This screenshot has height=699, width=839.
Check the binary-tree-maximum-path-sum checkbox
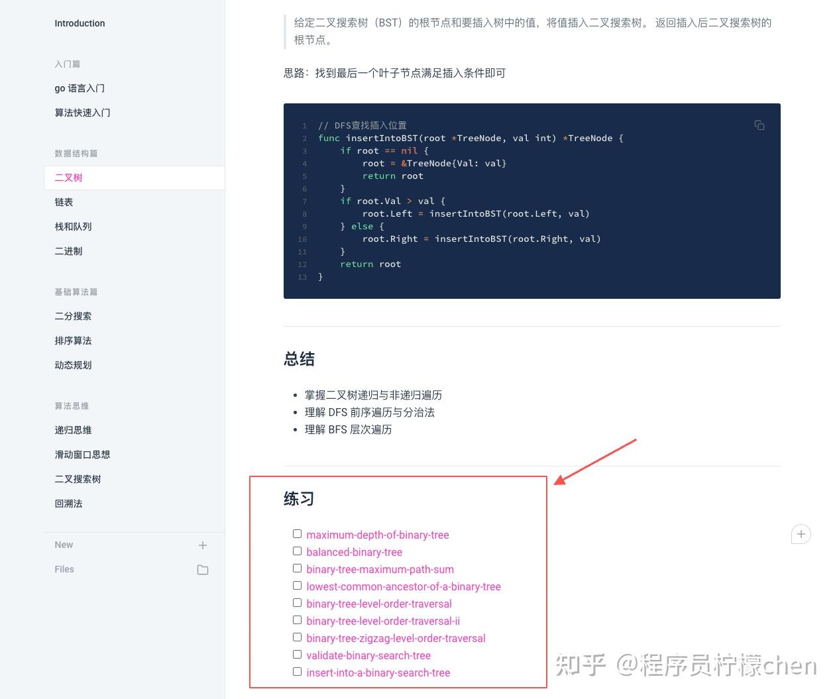pos(297,568)
